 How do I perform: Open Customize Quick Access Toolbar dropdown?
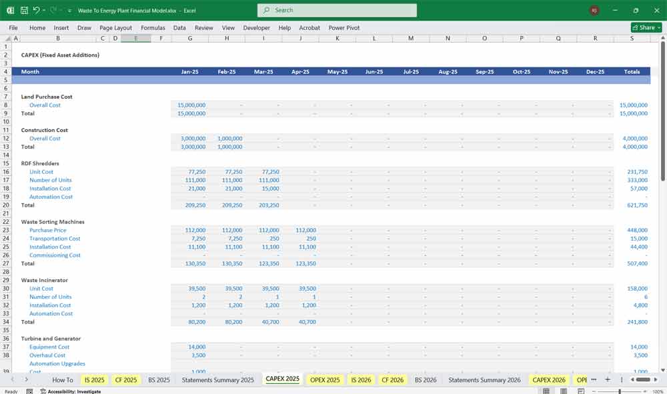point(69,11)
